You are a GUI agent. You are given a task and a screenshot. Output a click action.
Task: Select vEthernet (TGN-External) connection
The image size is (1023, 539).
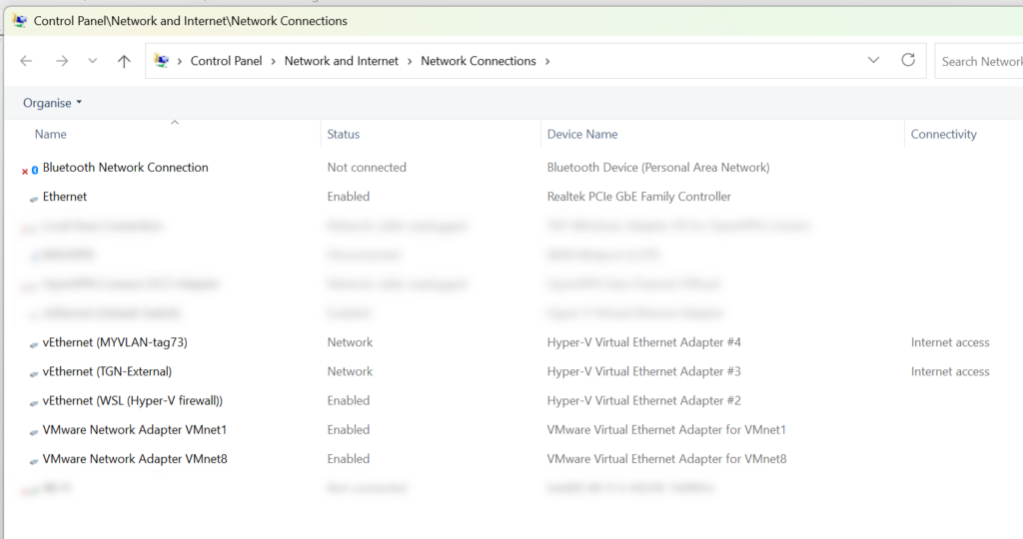[107, 371]
